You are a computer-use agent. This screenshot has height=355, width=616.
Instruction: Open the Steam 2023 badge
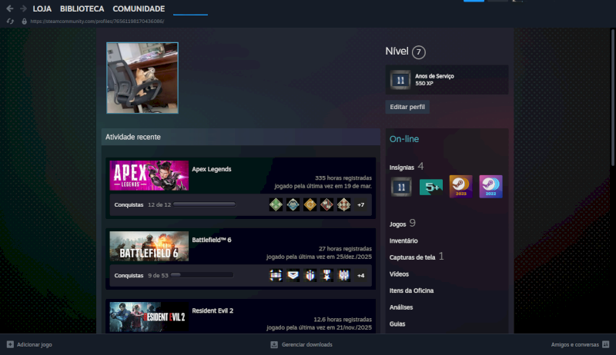coord(460,187)
